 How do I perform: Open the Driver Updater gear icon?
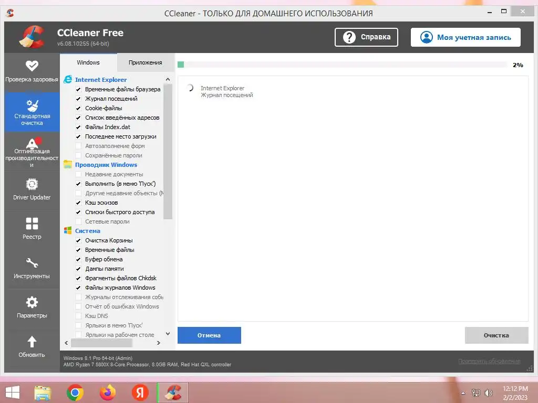(32, 184)
